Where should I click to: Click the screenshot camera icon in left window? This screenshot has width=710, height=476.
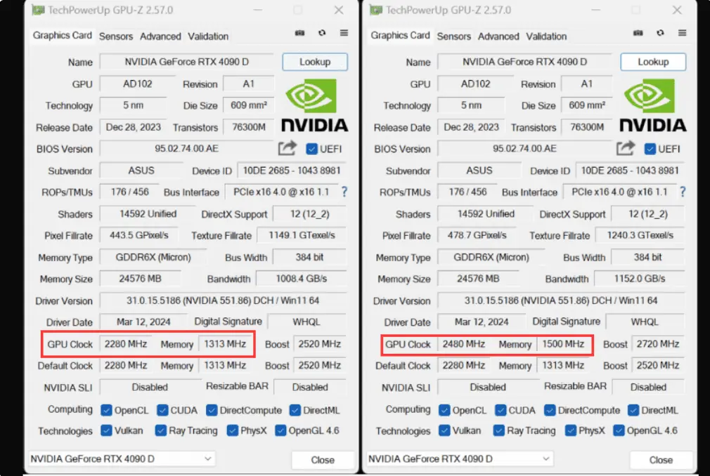point(299,34)
